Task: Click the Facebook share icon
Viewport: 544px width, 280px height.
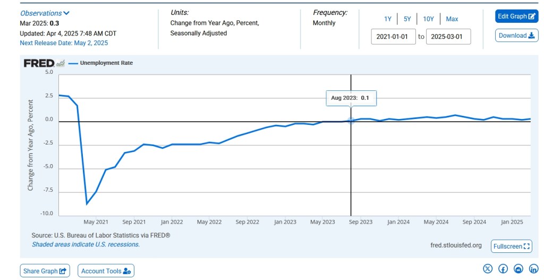Action: coord(503,269)
